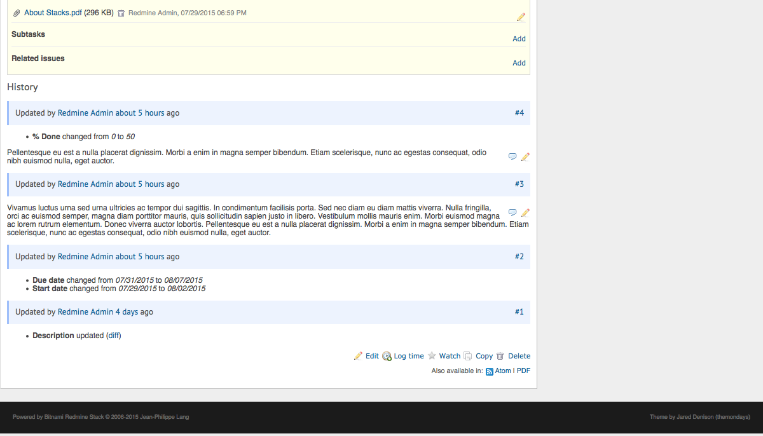Copy this issue
This screenshot has height=436, width=763.
pyautogui.click(x=484, y=356)
